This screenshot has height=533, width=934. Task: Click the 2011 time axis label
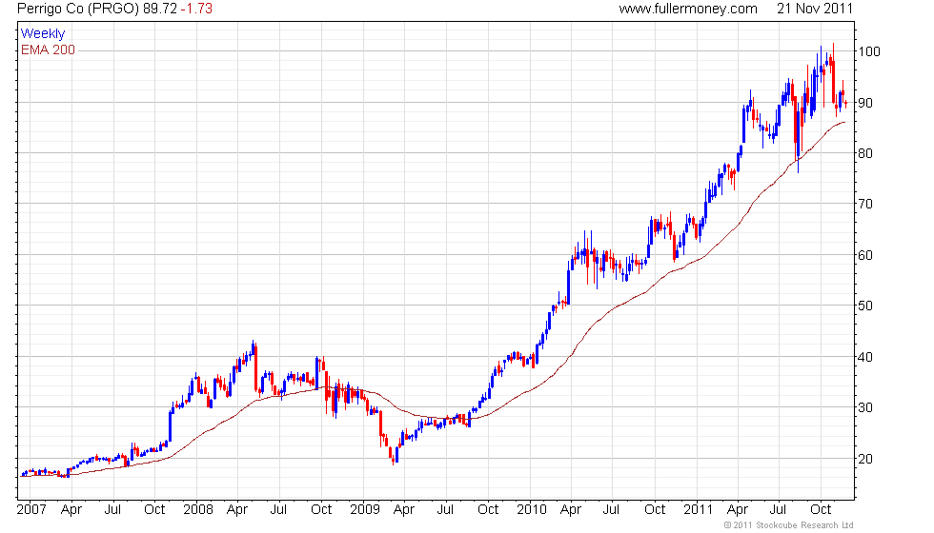698,510
